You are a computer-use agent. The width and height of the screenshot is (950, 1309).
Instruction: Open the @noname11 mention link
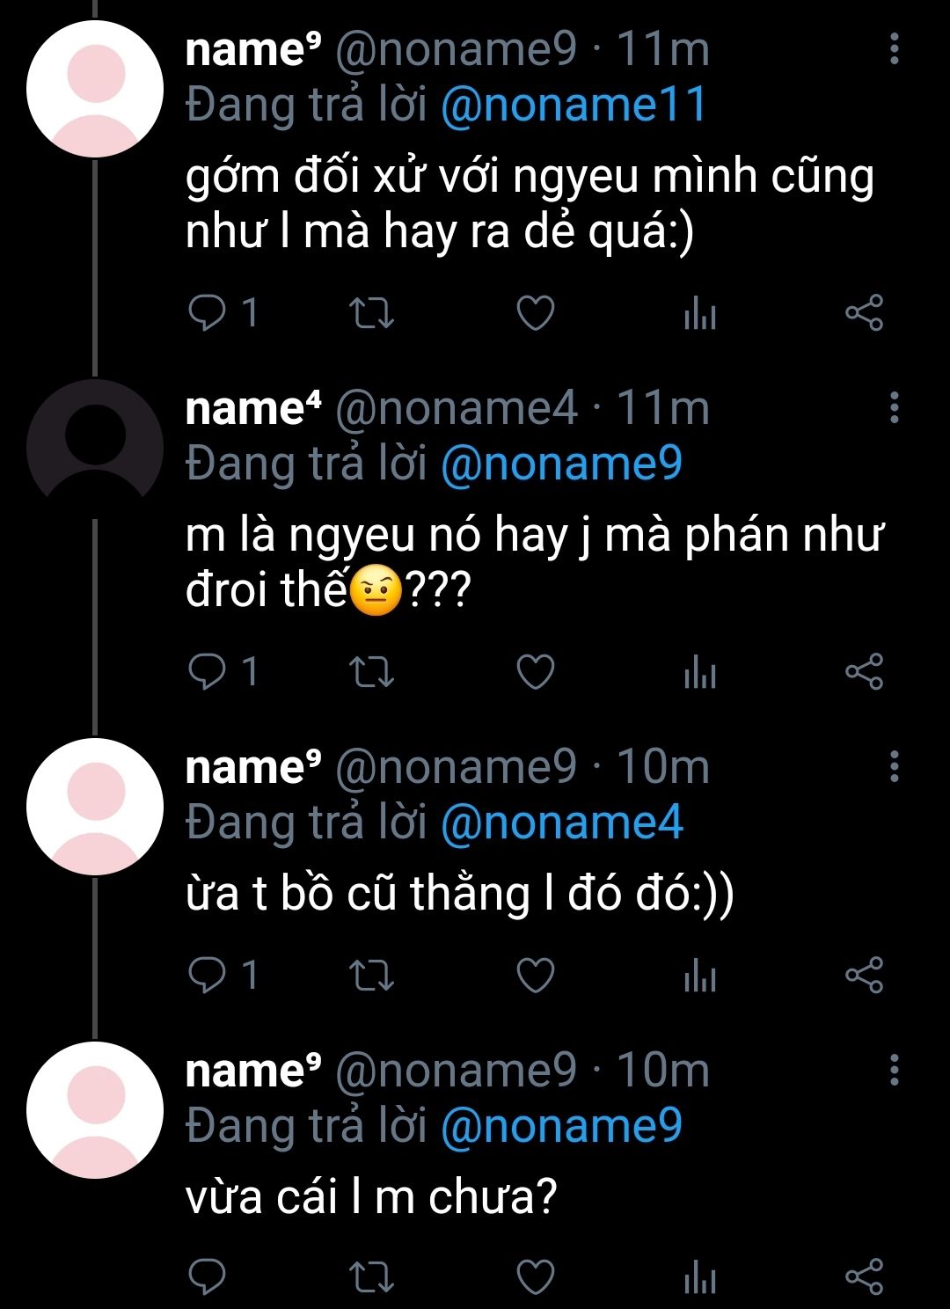pos(574,106)
